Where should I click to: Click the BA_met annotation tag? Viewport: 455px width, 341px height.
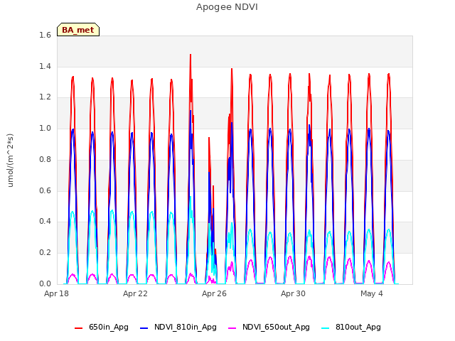coord(78,30)
